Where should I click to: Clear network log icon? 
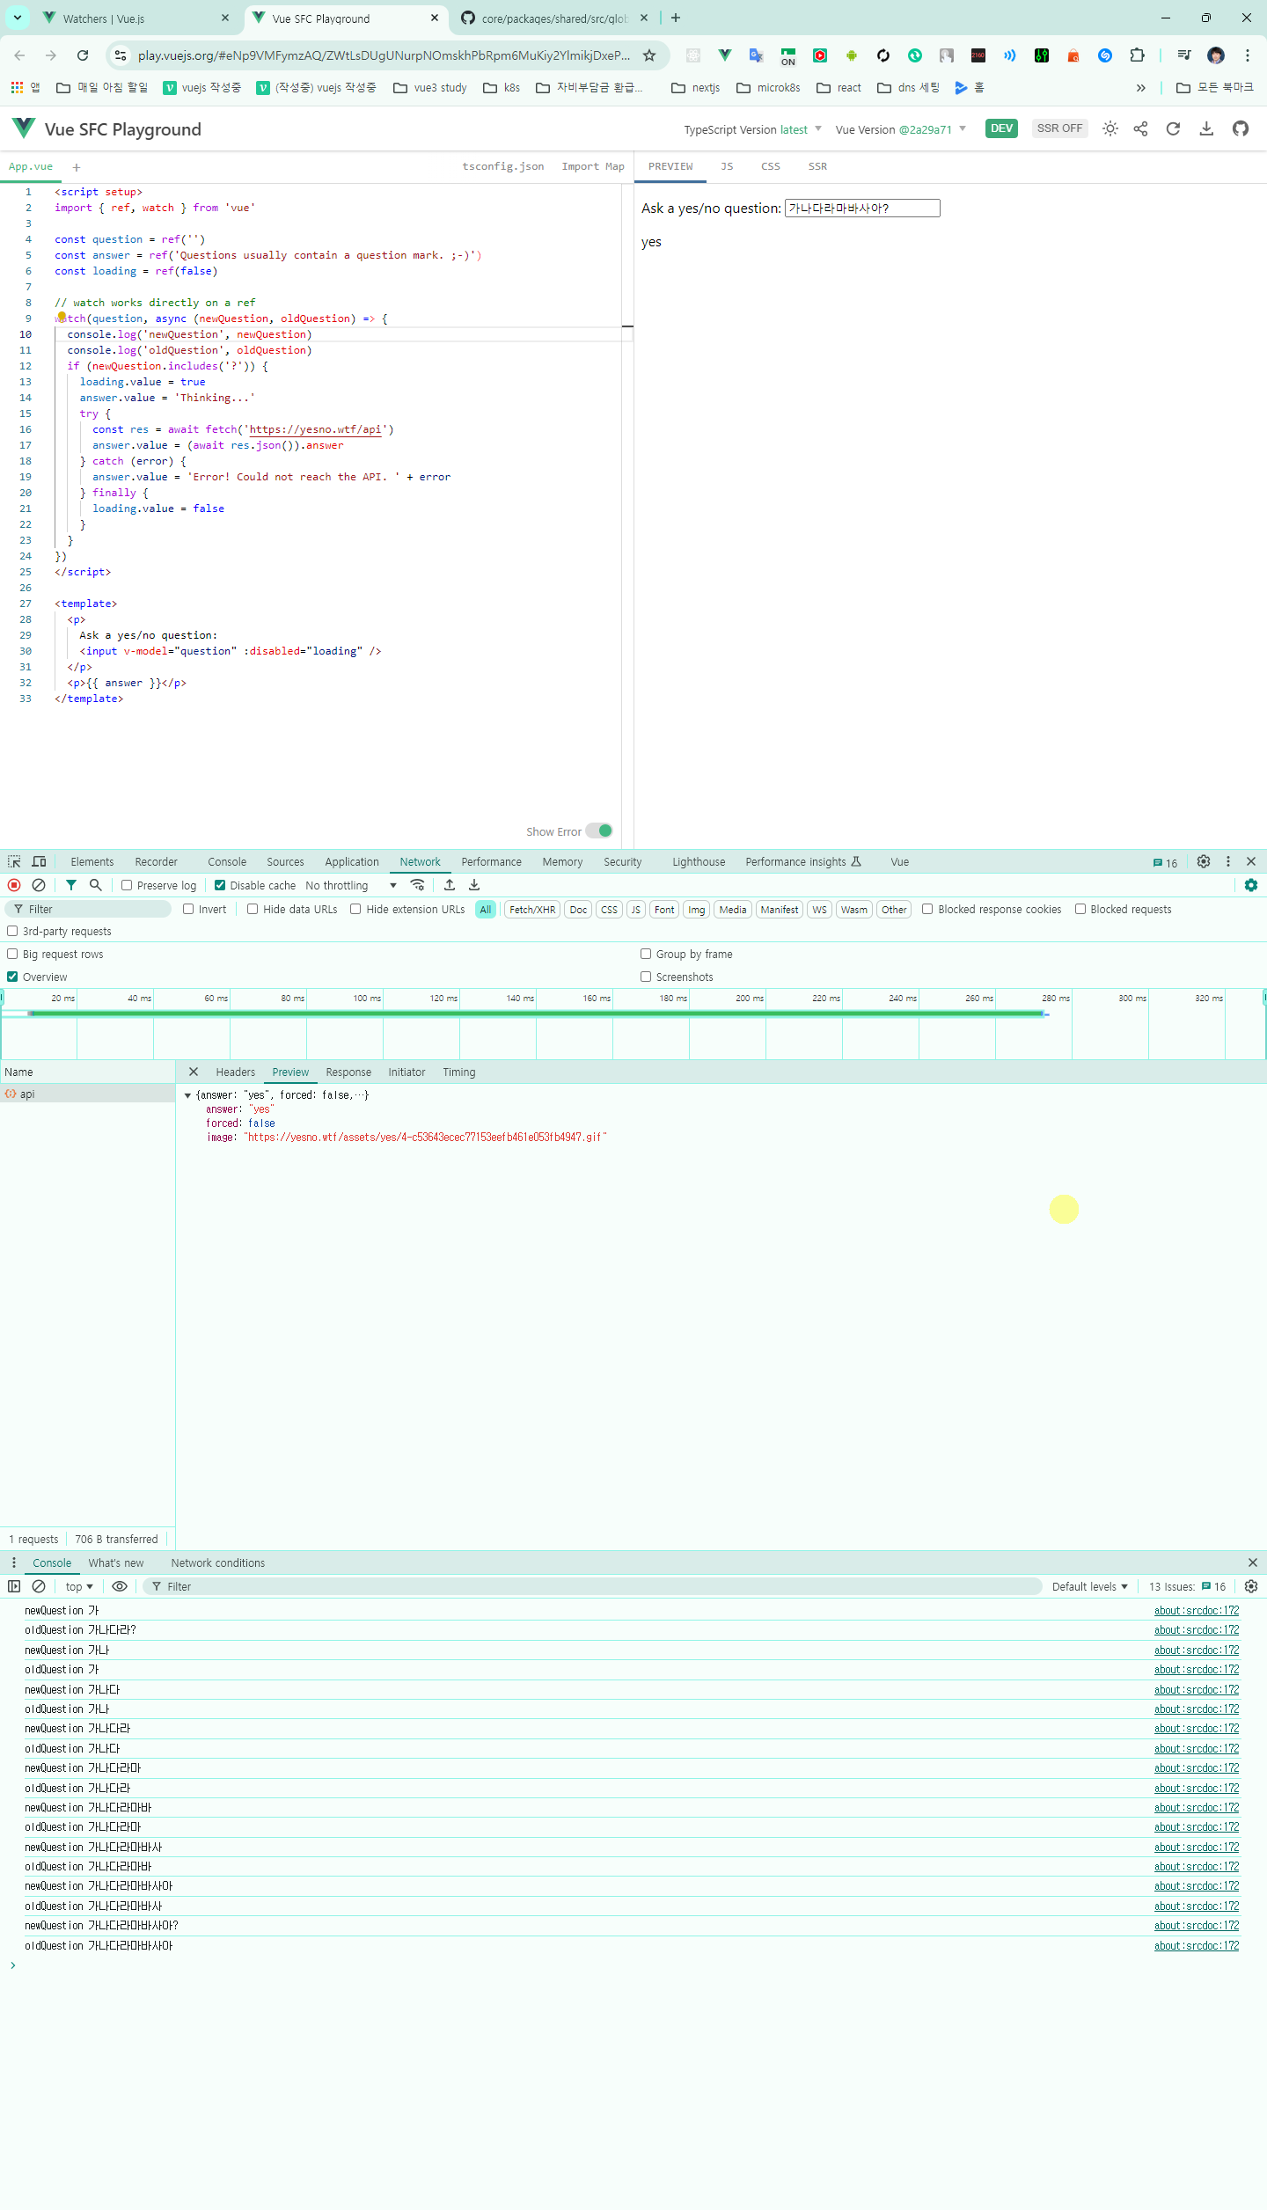(x=39, y=885)
